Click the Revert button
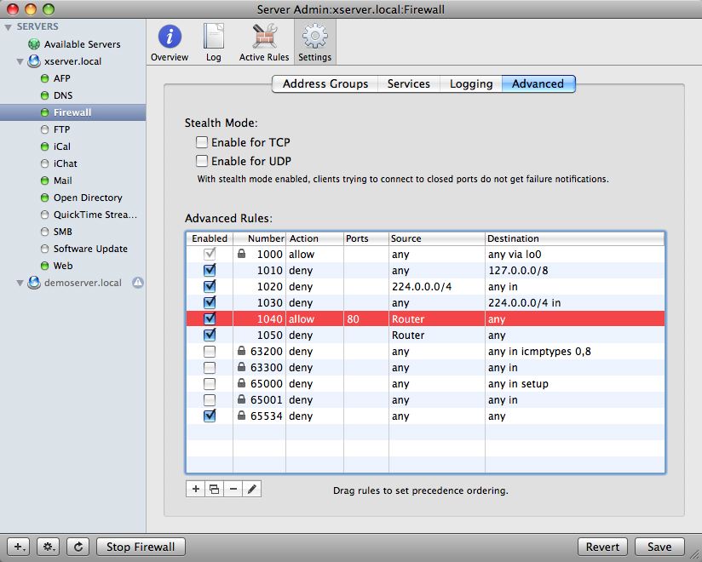 602,547
